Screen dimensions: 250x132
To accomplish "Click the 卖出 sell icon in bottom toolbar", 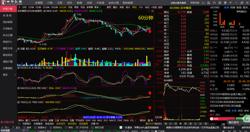I will (13, 128).
